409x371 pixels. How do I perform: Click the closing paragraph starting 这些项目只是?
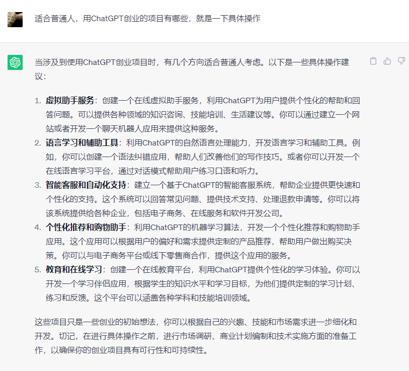tap(196, 336)
